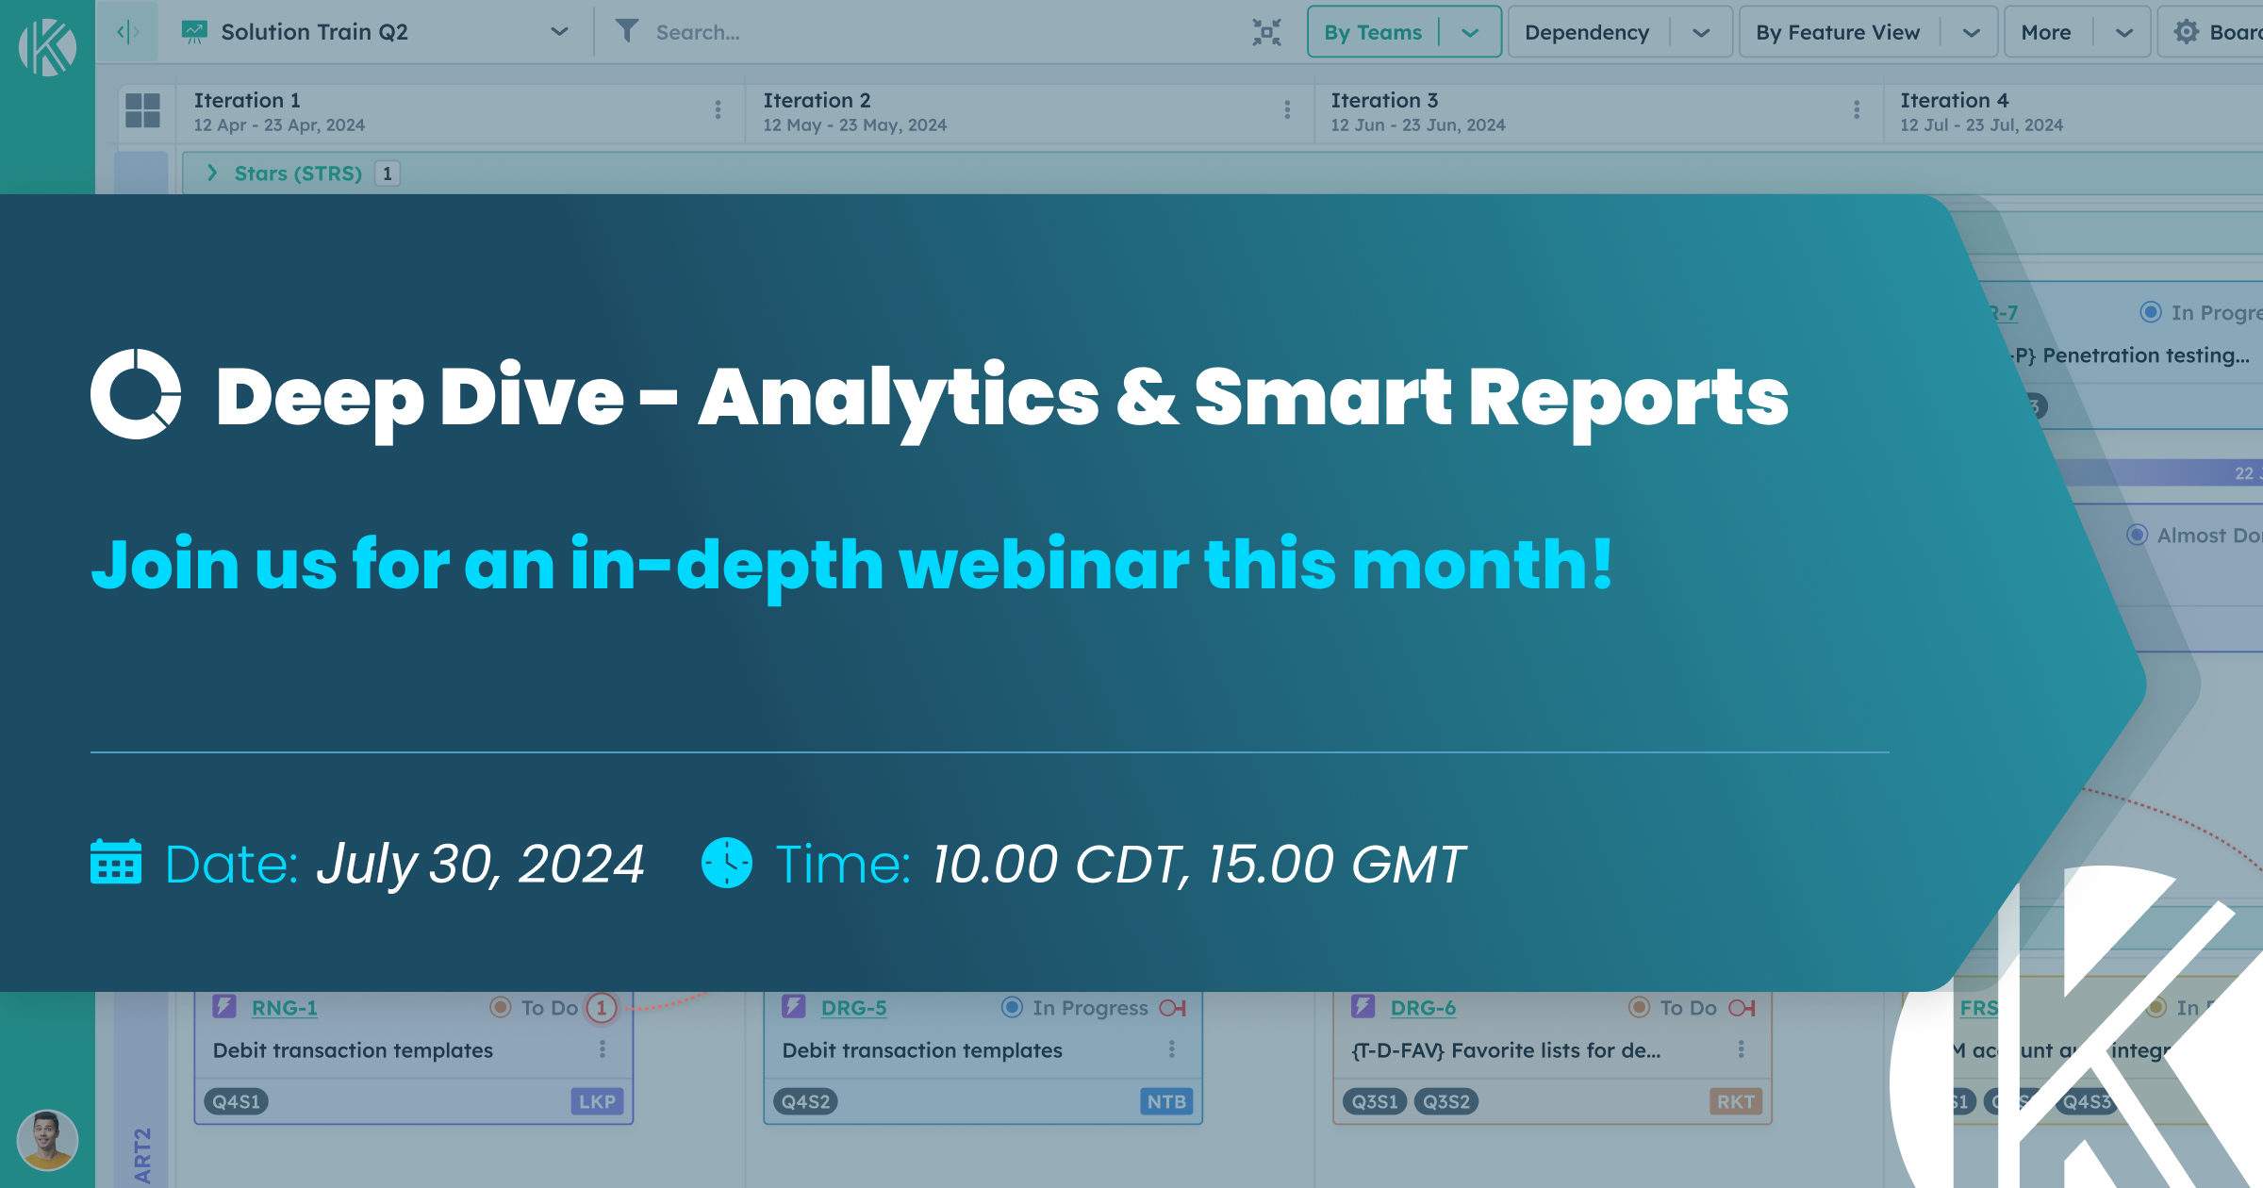Click the '12 Jun - 23 Jun, 2024' date range

click(1418, 125)
